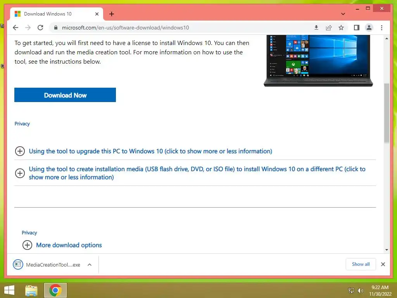Reload the current page
The height and width of the screenshot is (298, 397).
[40, 28]
